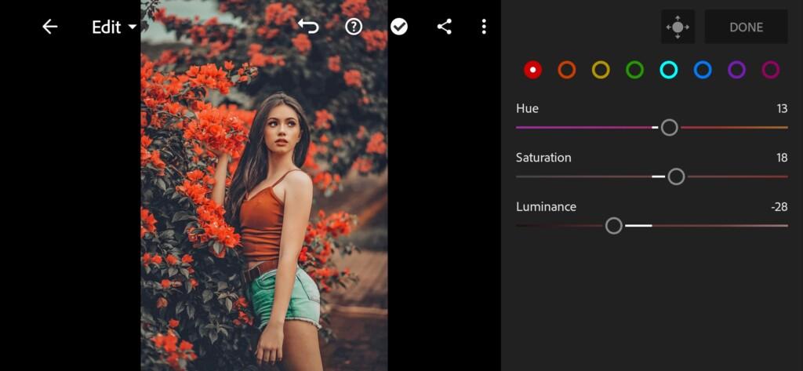The image size is (803, 371).
Task: Select the blue color channel
Action: pyautogui.click(x=703, y=70)
